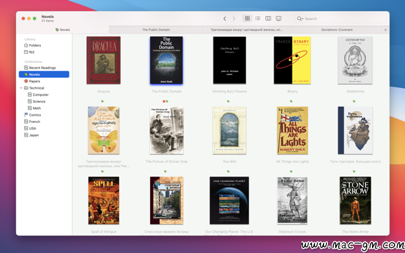Image resolution: width=405 pixels, height=253 pixels.
Task: Click the green tag under Binary
Action: pyautogui.click(x=291, y=102)
